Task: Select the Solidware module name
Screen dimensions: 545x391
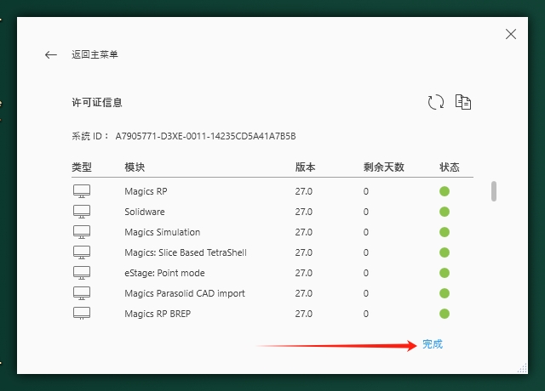Action: point(145,212)
